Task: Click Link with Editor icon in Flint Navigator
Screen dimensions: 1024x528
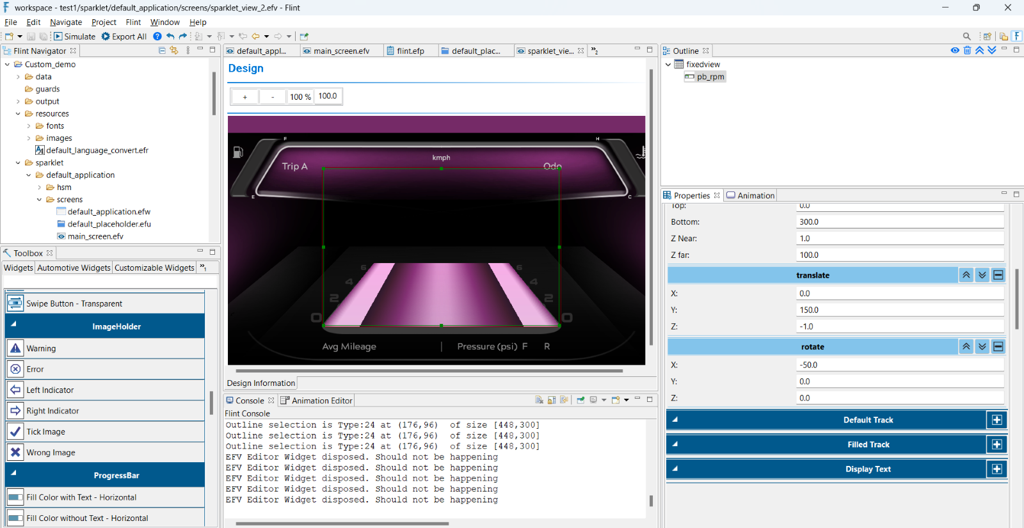Action: pos(174,51)
